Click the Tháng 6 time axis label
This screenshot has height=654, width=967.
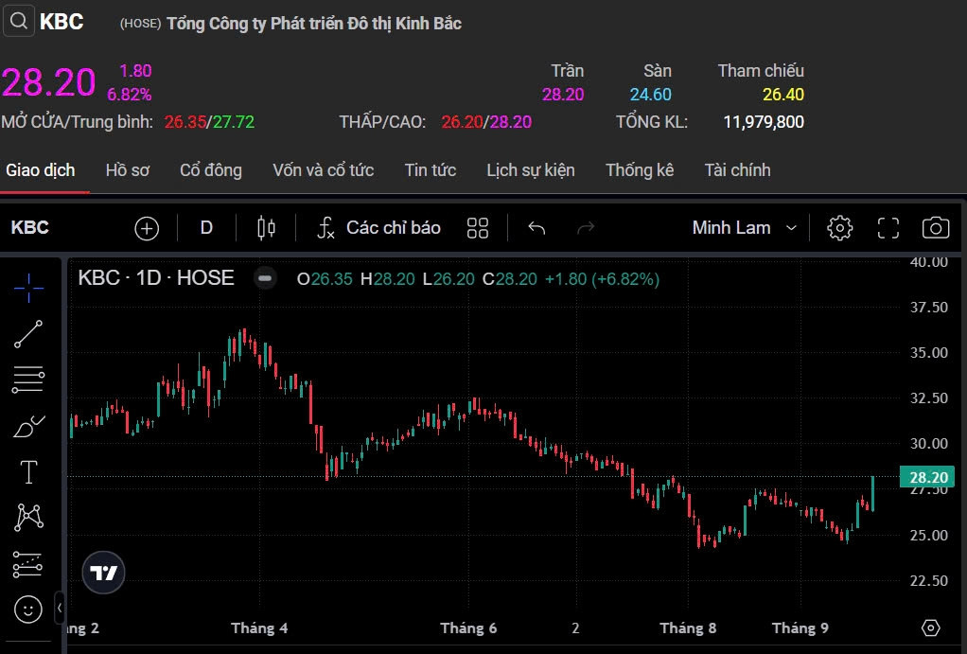[x=468, y=628]
